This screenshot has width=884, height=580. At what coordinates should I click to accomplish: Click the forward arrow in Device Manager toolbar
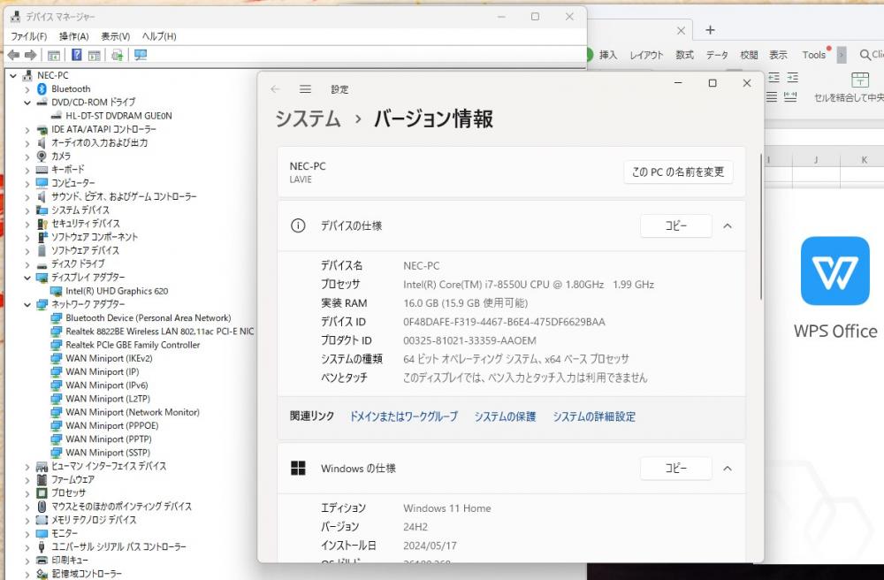click(31, 55)
